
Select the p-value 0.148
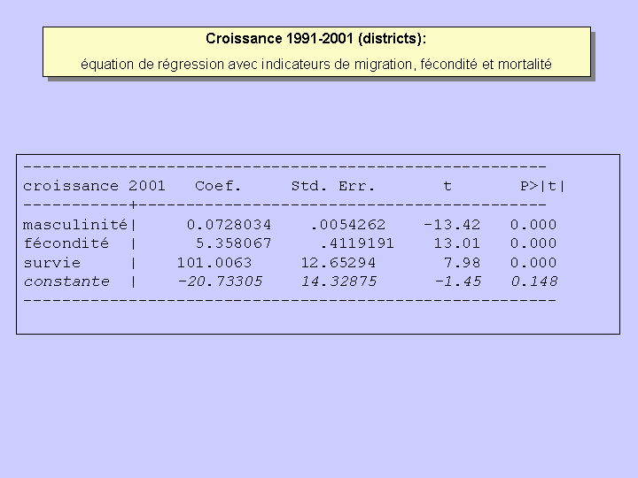pyautogui.click(x=533, y=281)
